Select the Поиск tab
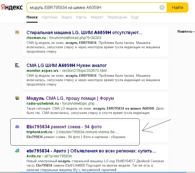Image resolution: width=195 pixels, height=173 pixels. [32, 17]
